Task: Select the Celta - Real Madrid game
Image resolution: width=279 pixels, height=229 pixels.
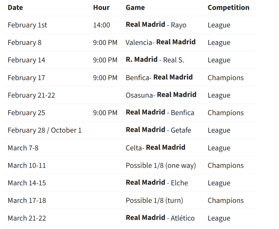Action: coord(155,148)
